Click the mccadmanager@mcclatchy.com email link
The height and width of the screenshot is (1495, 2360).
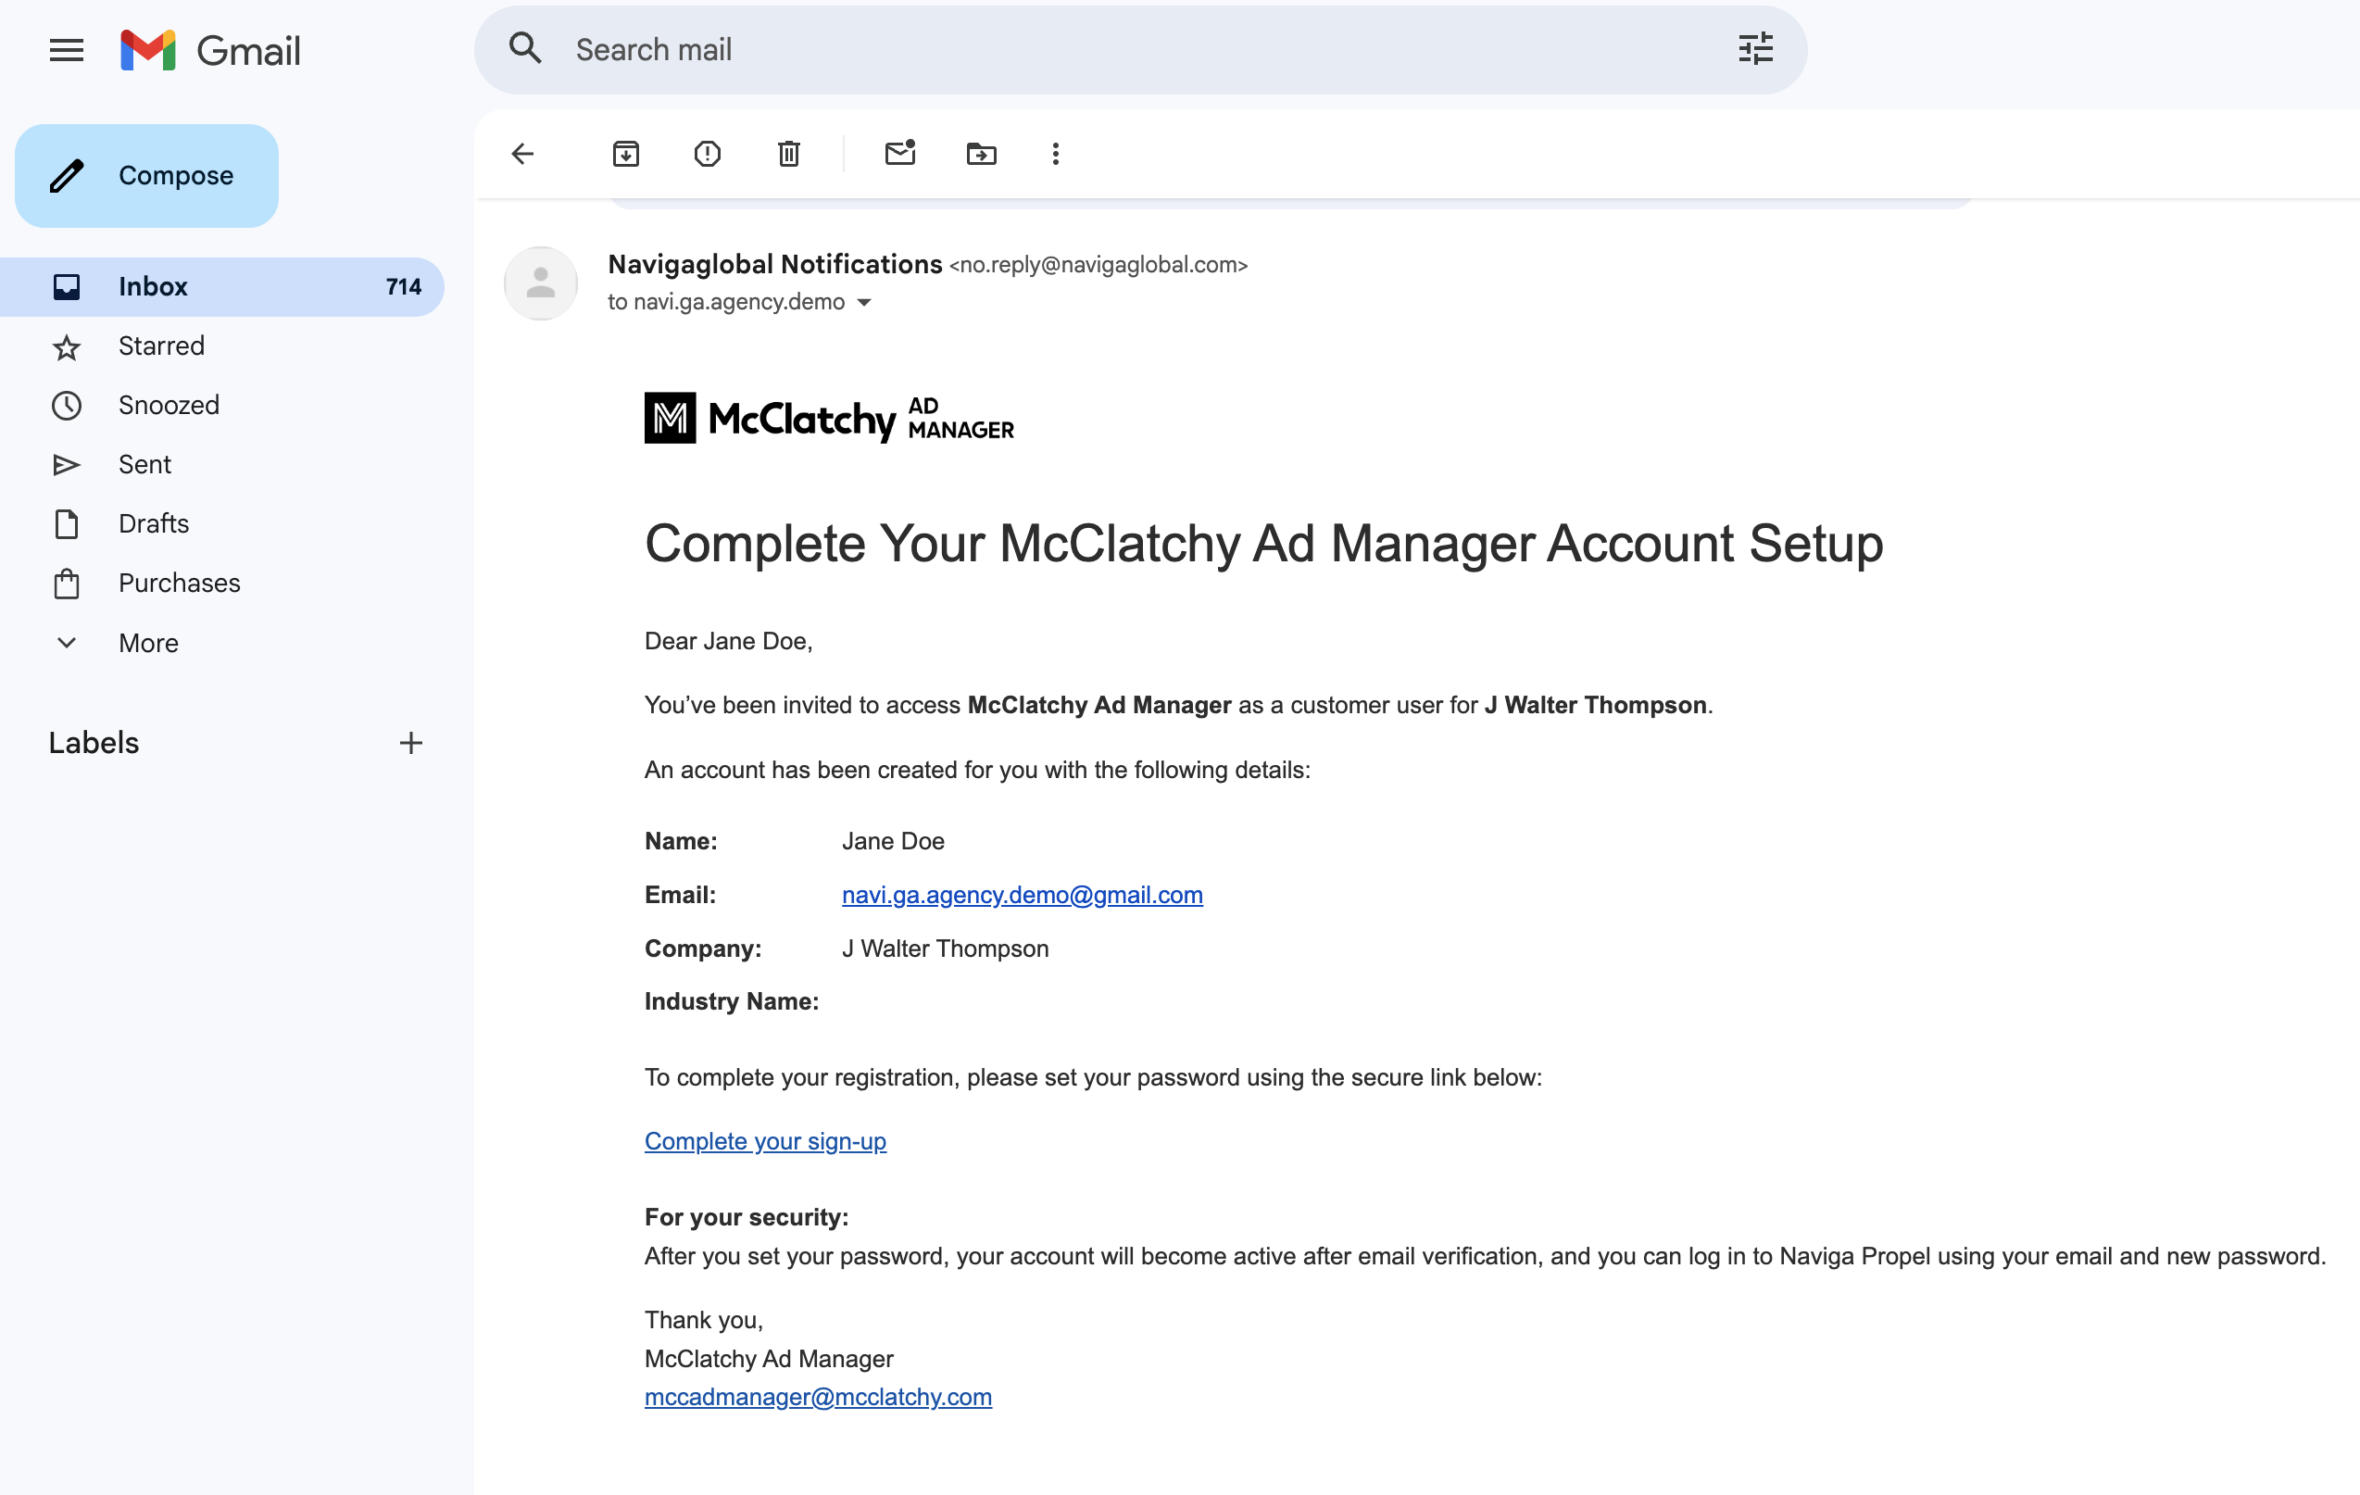[817, 1396]
